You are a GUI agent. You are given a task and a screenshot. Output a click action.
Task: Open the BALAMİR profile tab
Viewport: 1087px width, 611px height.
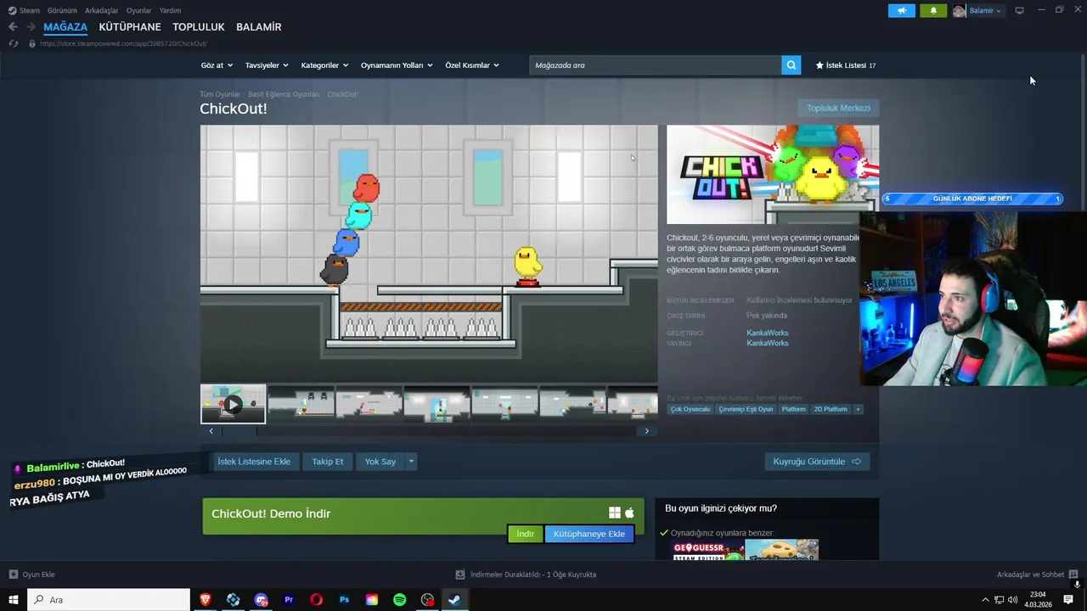pos(259,27)
